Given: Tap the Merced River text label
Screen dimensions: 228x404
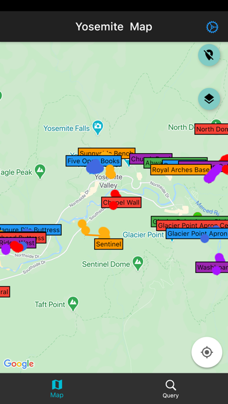Looking at the screenshot, I should pos(207,208).
